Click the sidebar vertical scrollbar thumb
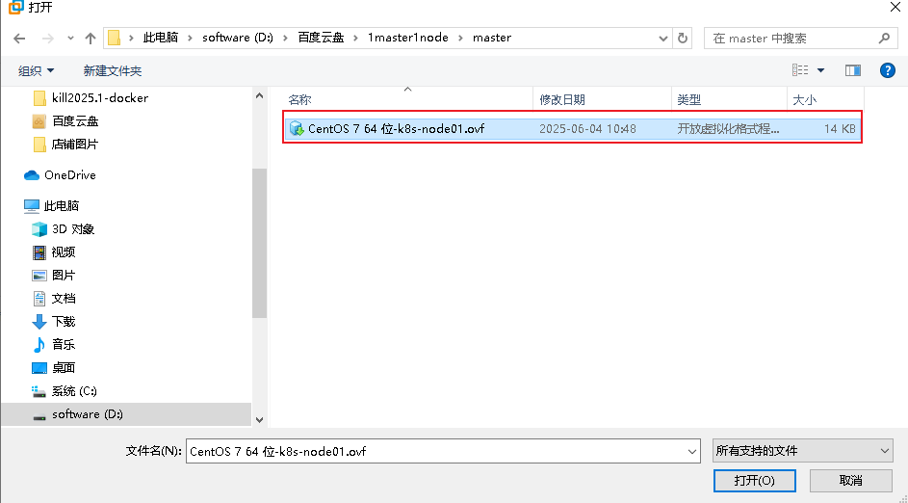The width and height of the screenshot is (908, 503). 259,244
